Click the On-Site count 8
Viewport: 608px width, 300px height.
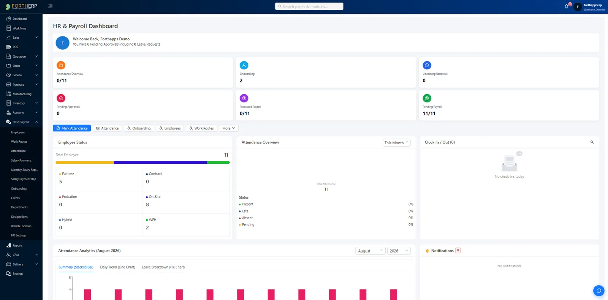click(147, 205)
